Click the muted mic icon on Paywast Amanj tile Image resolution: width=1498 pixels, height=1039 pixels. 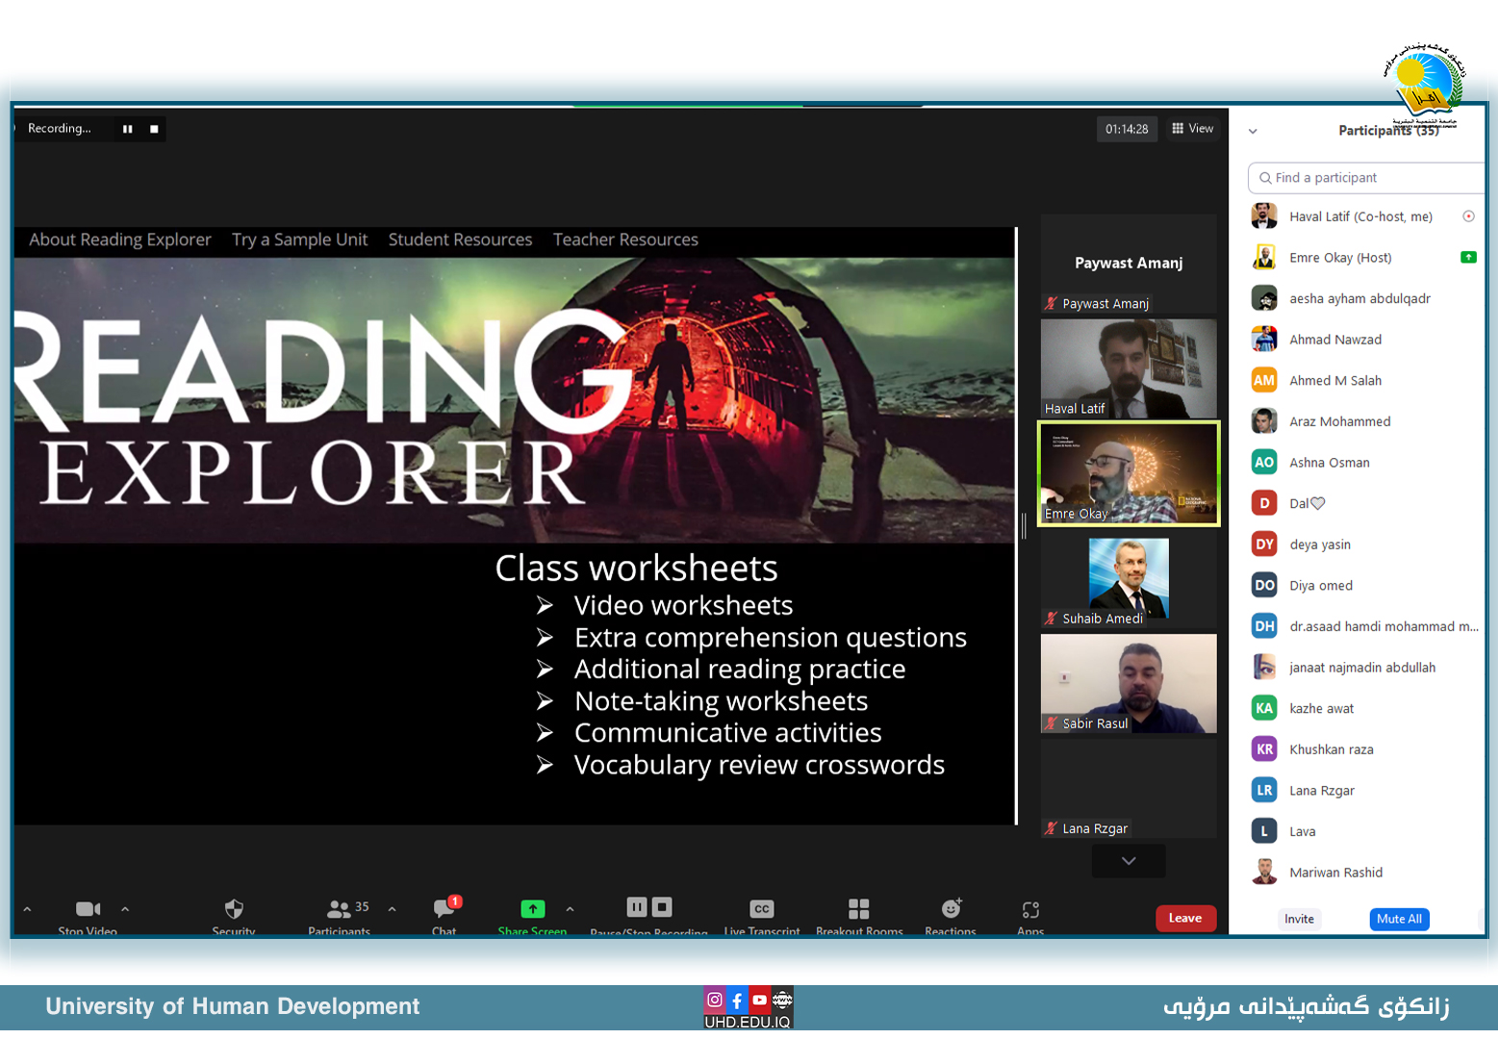pyautogui.click(x=1051, y=304)
